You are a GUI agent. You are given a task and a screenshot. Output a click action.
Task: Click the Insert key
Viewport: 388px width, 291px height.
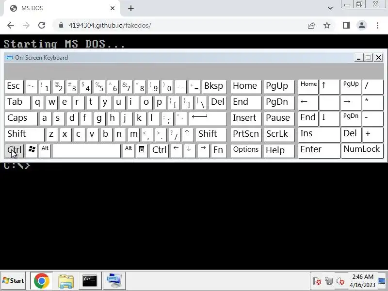click(x=246, y=118)
